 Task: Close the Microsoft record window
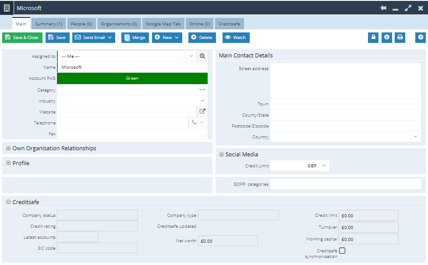pos(421,8)
